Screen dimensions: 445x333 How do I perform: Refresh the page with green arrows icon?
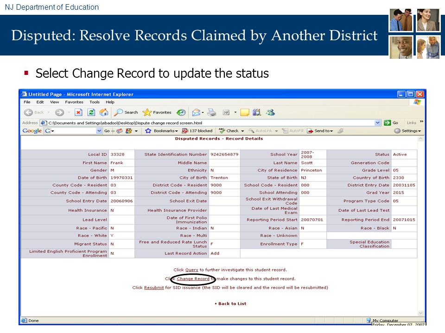(91, 112)
